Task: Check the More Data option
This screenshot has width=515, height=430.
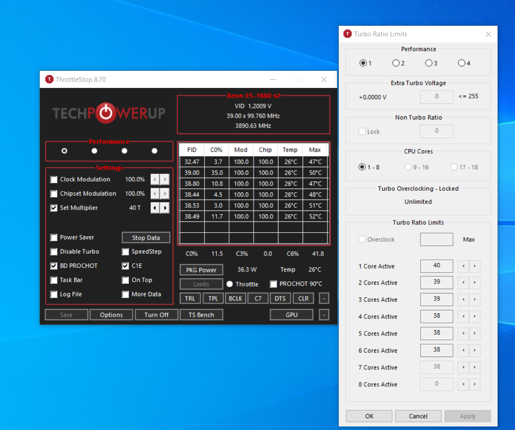Action: coord(125,294)
